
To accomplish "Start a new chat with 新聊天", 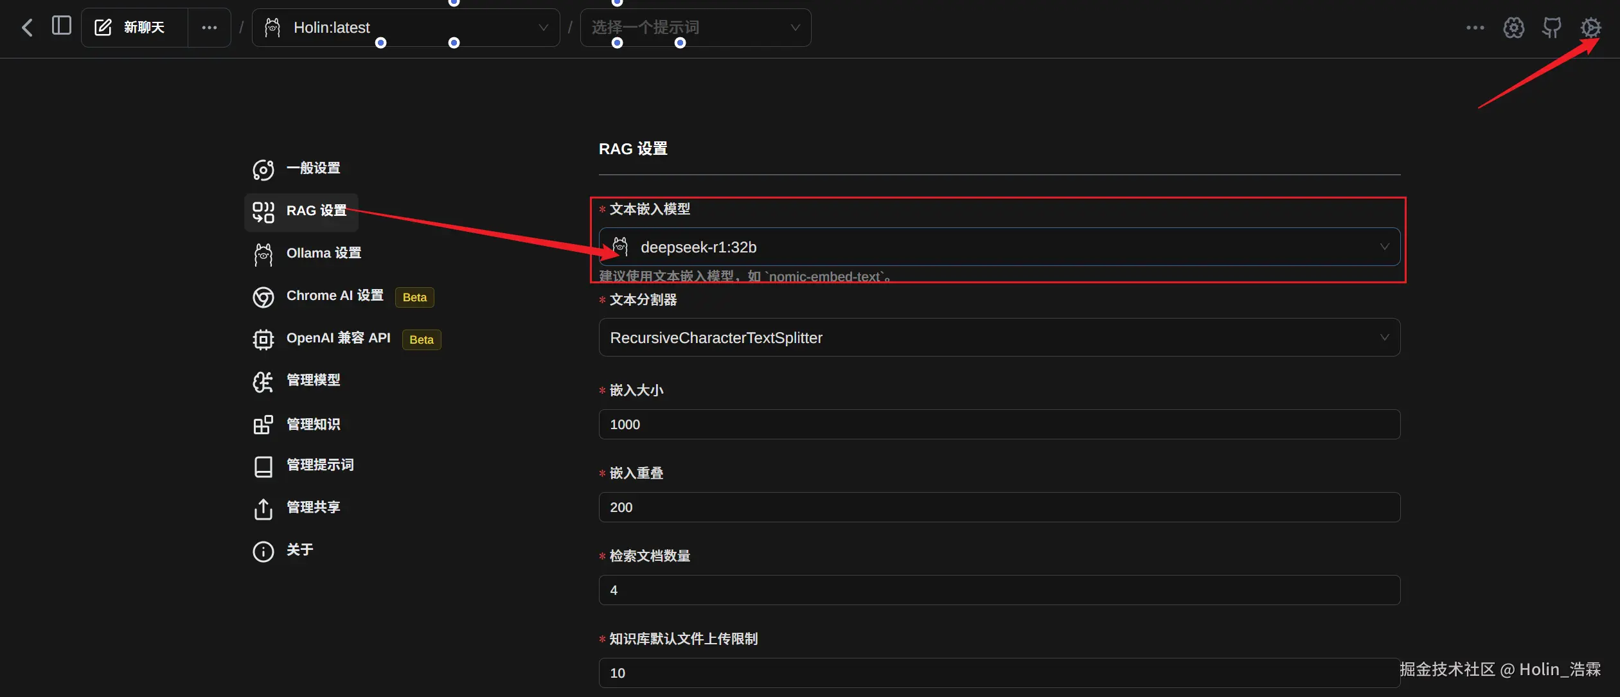I will point(134,28).
